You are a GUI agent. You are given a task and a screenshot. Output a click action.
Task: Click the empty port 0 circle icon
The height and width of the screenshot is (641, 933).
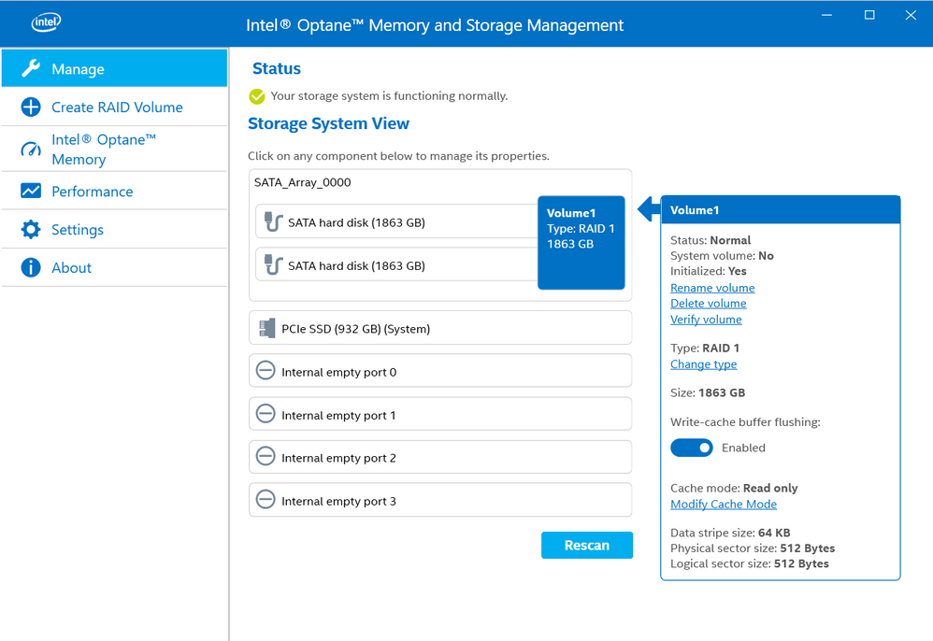click(266, 370)
